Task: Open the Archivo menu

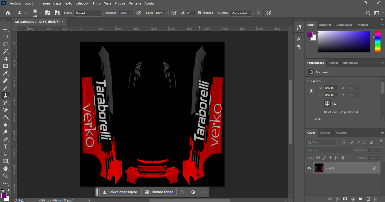Action: 16,3
